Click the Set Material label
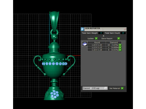Viewport: 146px width, 109px height. coord(115,88)
